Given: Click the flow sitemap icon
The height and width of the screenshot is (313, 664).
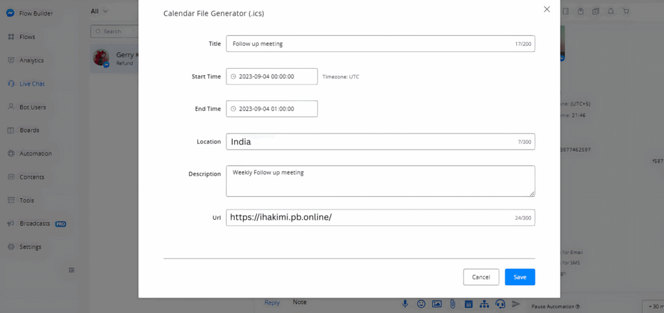Looking at the screenshot, I should (484, 303).
